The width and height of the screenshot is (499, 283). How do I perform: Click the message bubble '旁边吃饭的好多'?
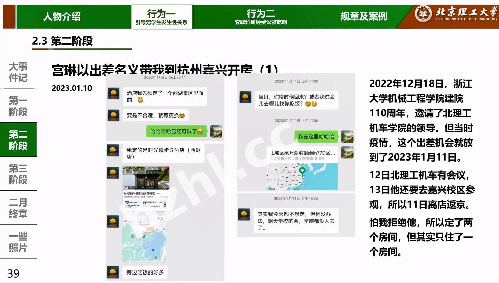point(145,272)
